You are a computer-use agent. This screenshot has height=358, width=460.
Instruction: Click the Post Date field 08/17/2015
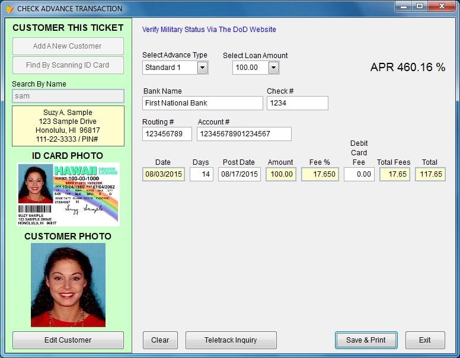point(239,174)
